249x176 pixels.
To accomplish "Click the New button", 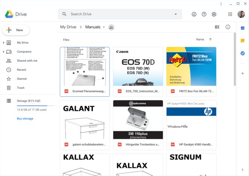I will click(x=16, y=30).
